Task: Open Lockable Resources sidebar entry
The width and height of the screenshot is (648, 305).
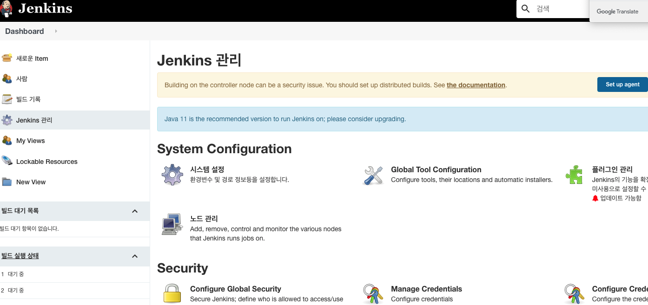Action: (47, 162)
